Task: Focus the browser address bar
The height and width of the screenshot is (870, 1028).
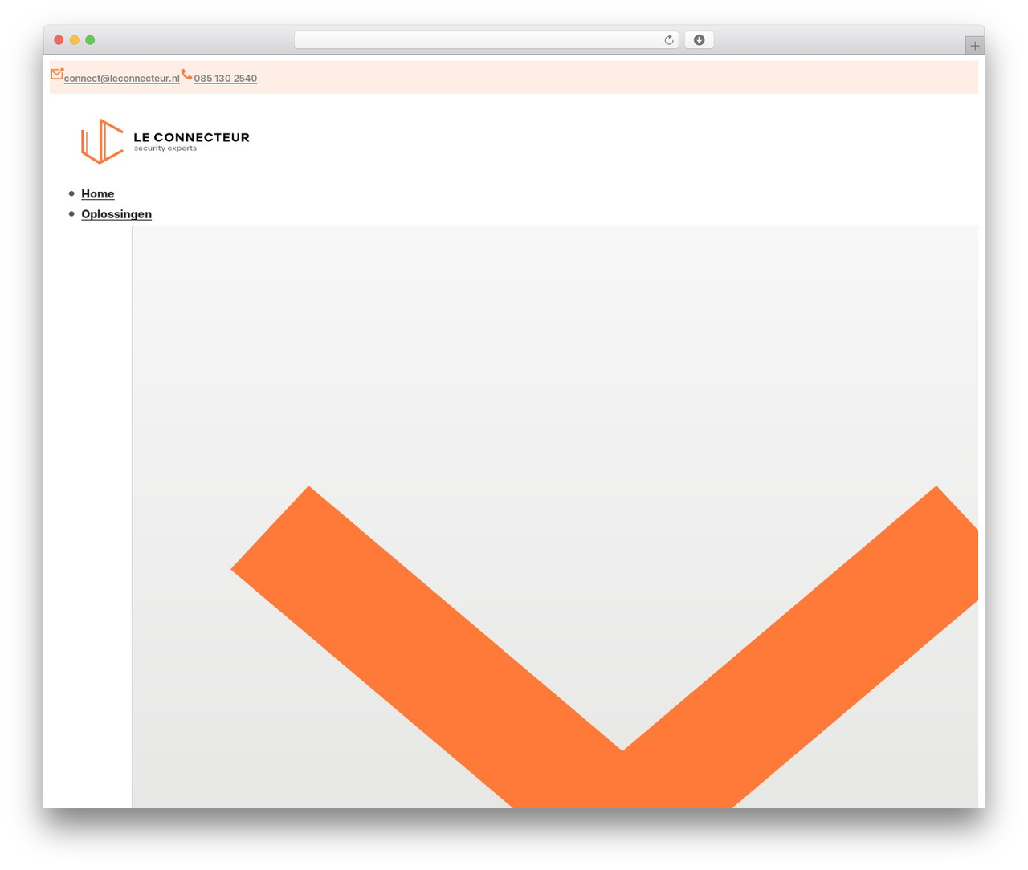Action: [x=486, y=40]
